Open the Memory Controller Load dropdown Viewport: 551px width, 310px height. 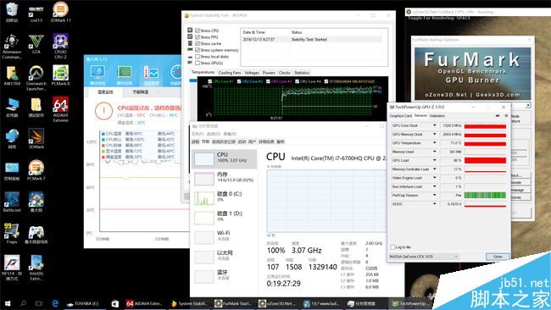434,169
